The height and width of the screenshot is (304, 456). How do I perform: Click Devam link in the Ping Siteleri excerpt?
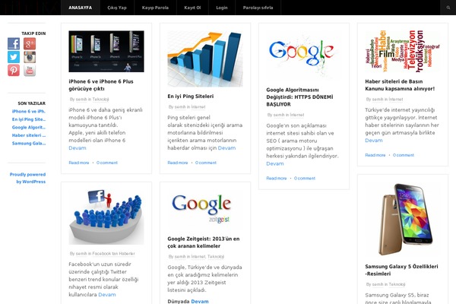[226, 147]
